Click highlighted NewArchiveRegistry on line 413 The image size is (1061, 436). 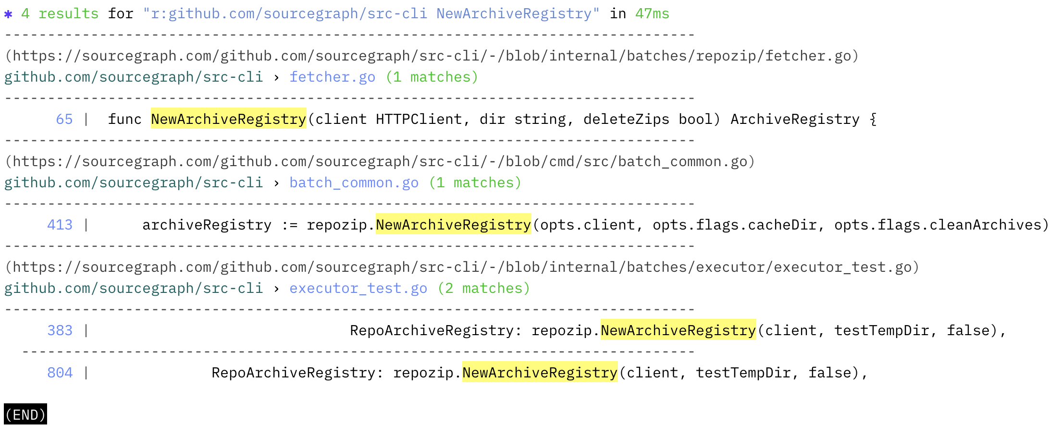(454, 225)
